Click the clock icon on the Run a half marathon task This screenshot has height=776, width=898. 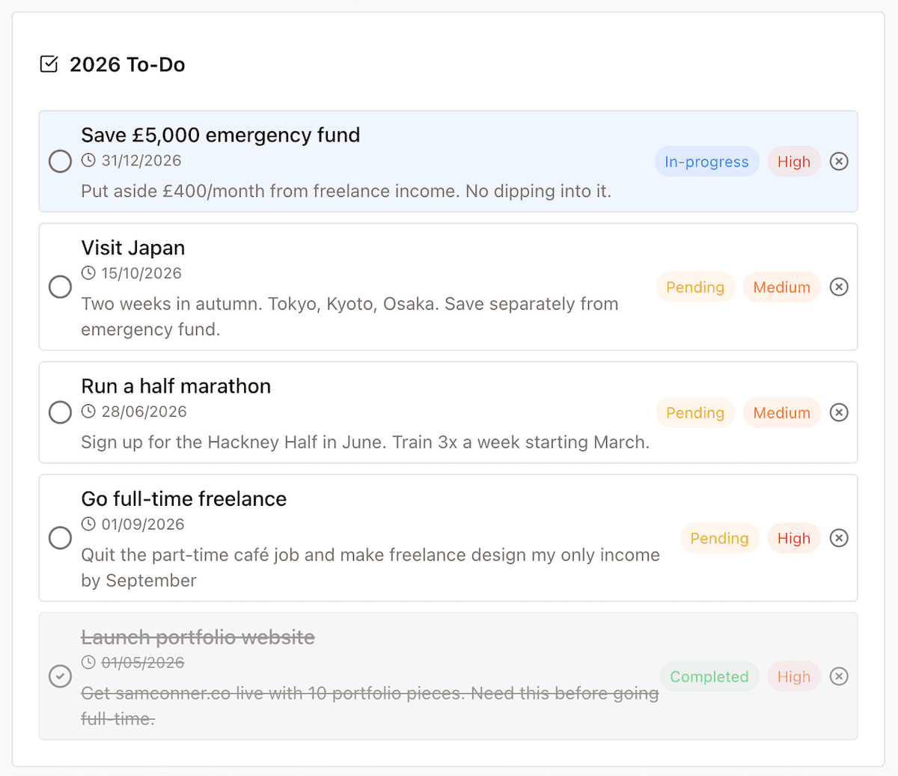click(89, 411)
